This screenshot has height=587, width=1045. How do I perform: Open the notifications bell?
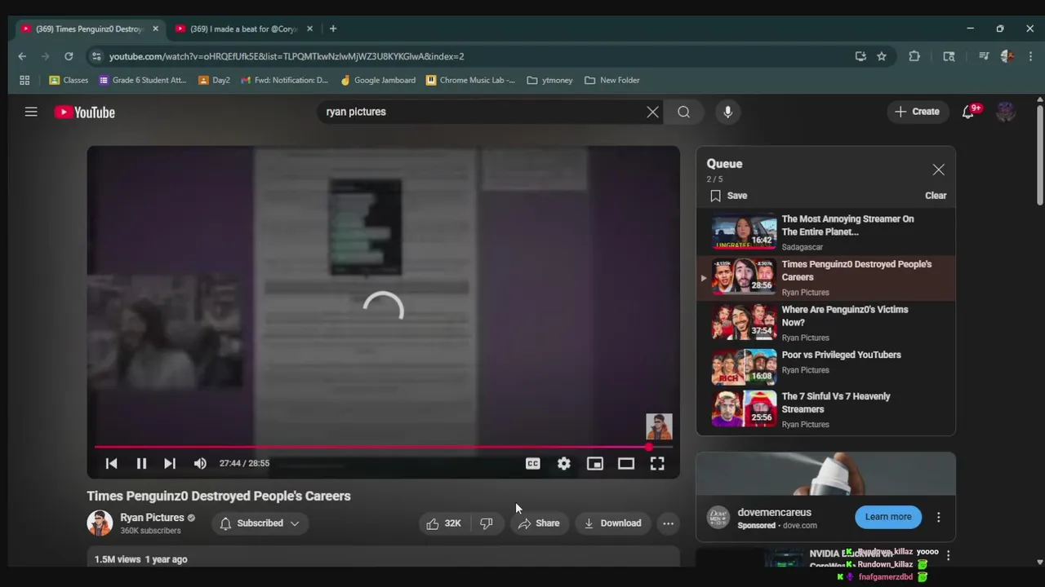click(968, 112)
